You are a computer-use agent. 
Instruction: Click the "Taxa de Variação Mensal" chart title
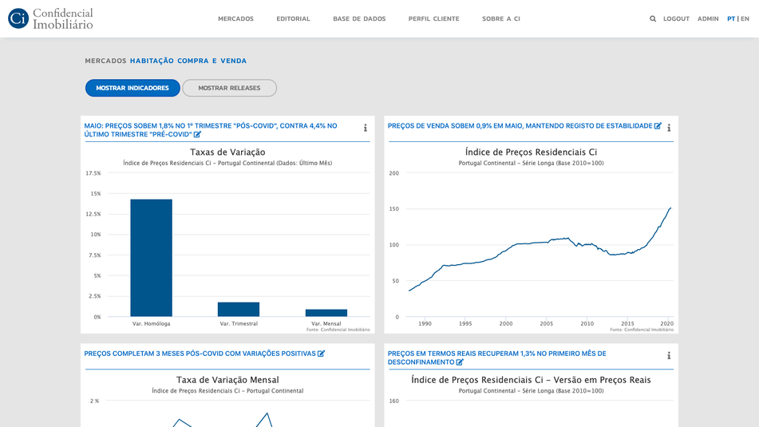coord(227,380)
